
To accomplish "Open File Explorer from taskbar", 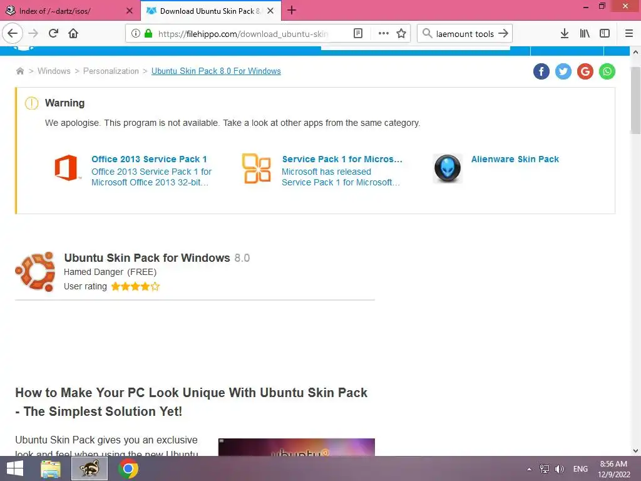I will [x=51, y=468].
